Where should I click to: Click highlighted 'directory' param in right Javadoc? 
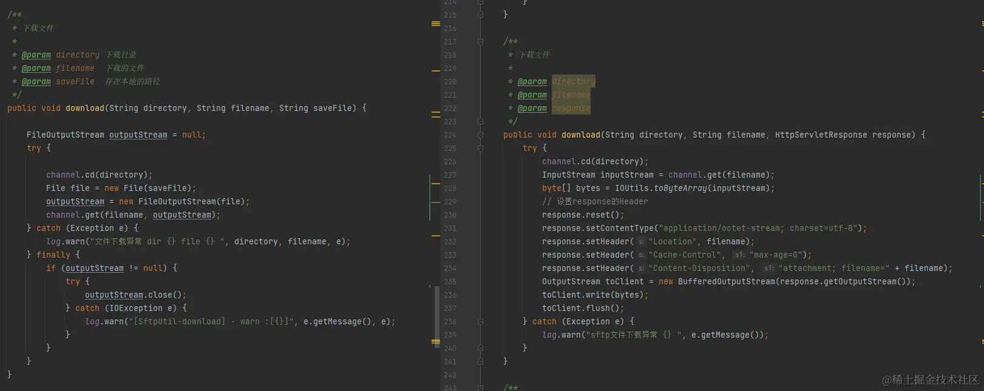(574, 81)
